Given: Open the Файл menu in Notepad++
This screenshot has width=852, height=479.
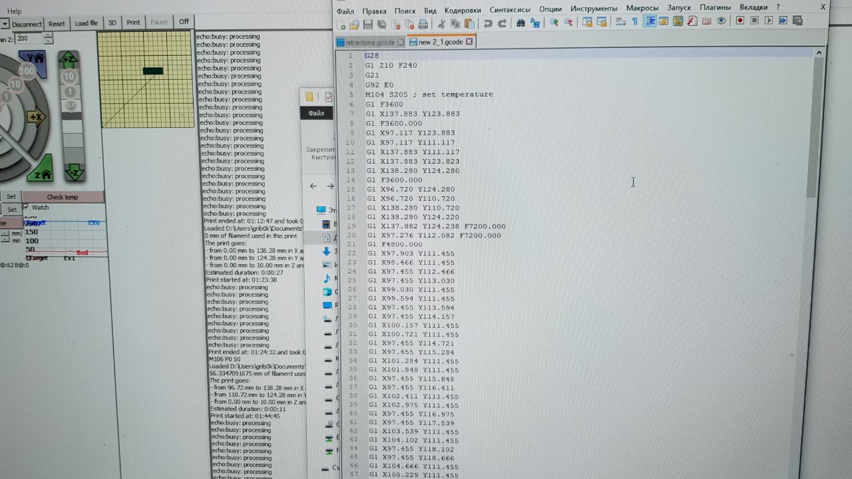Looking at the screenshot, I should [x=345, y=11].
